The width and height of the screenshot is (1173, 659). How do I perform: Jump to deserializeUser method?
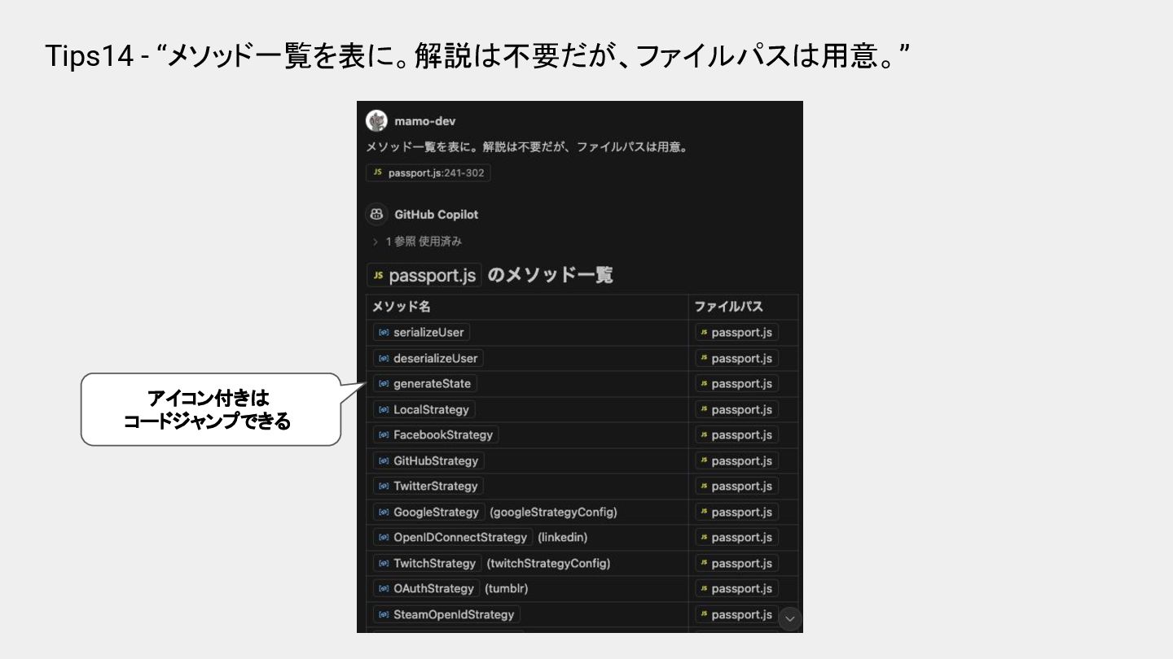(x=428, y=358)
